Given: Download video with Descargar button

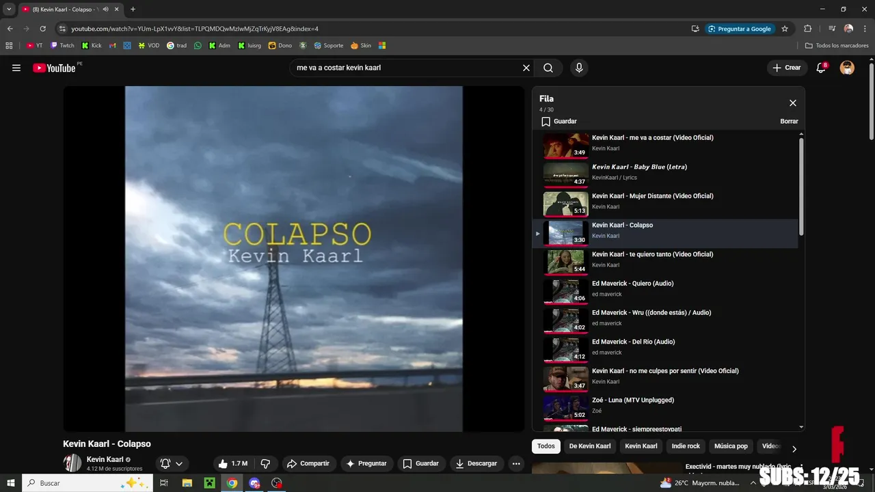Looking at the screenshot, I should click(476, 463).
